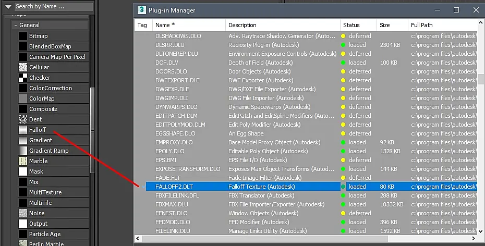Select the FBXFILELINK.DFL plug-in name
This screenshot has width=485, height=246.
177,195
